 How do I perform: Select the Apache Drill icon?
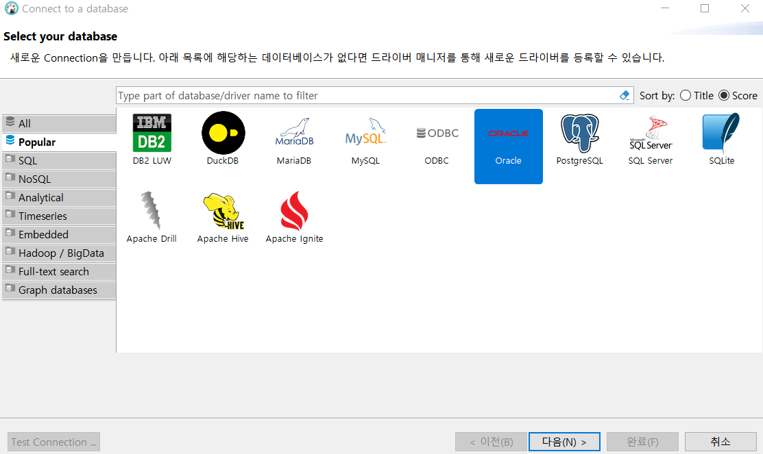coord(152,210)
